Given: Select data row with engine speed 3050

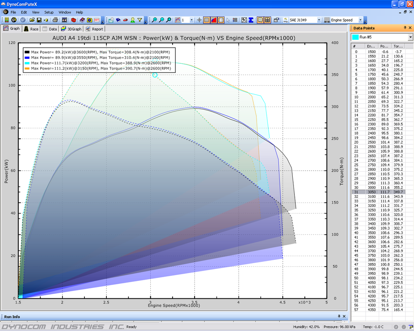Looking at the screenshot, I should coord(378,192).
